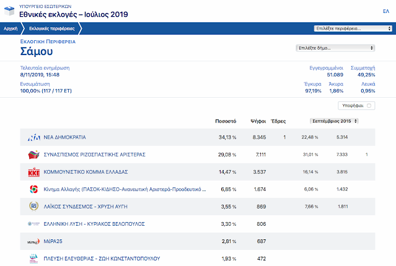Click the Κίνημα Αλλαγής party logo

[x=34, y=189]
